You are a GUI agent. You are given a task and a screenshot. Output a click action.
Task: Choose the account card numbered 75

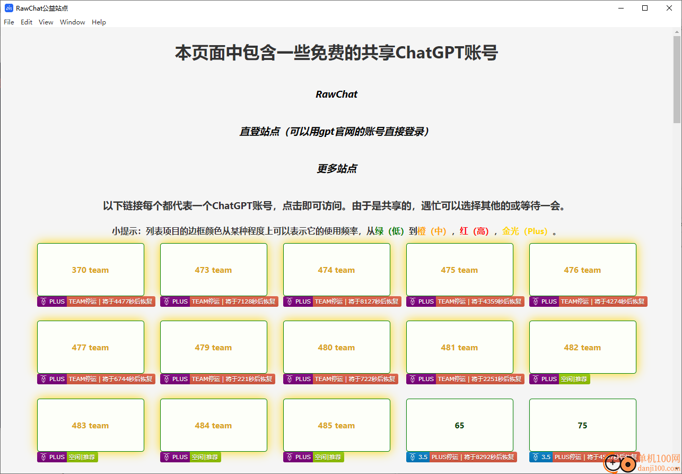click(x=583, y=425)
